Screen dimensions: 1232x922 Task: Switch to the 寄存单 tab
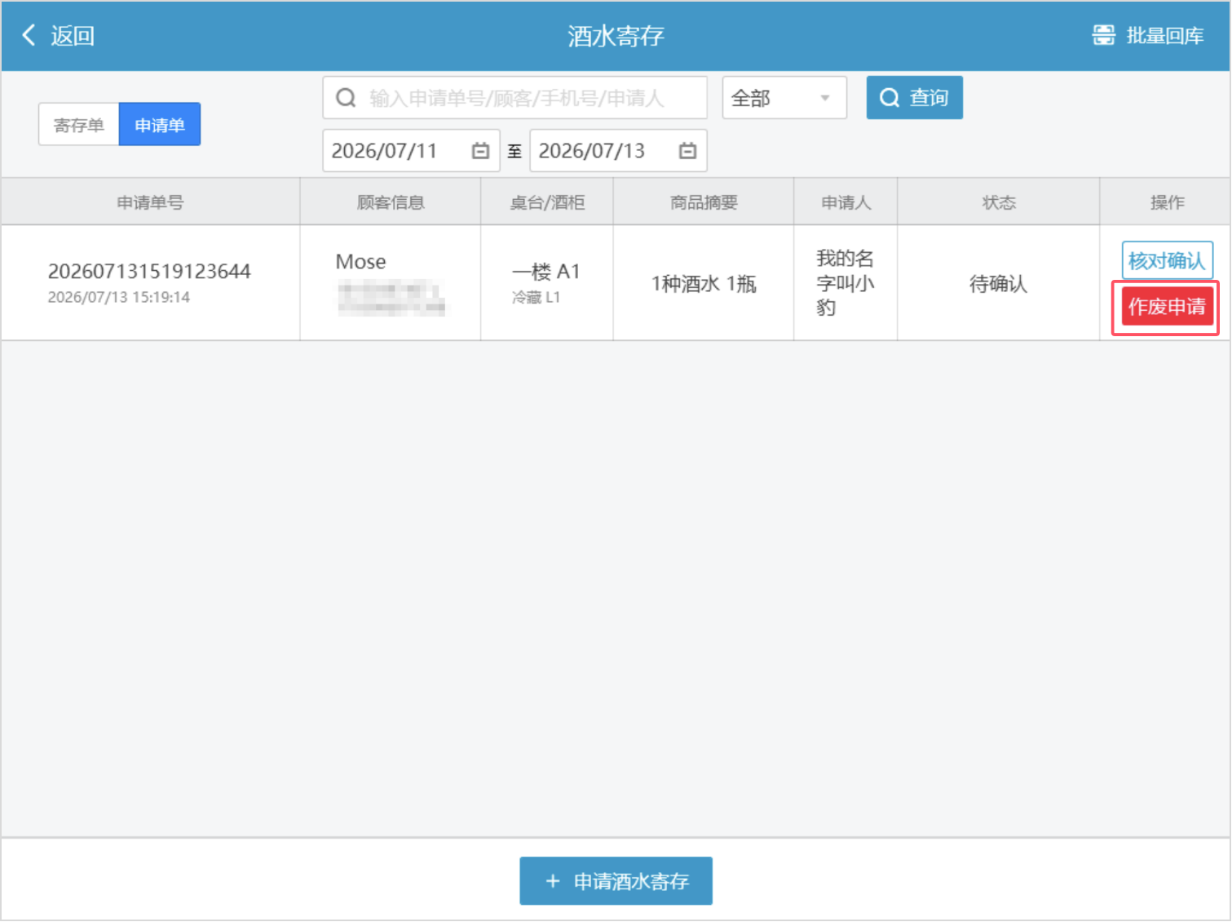tap(79, 125)
